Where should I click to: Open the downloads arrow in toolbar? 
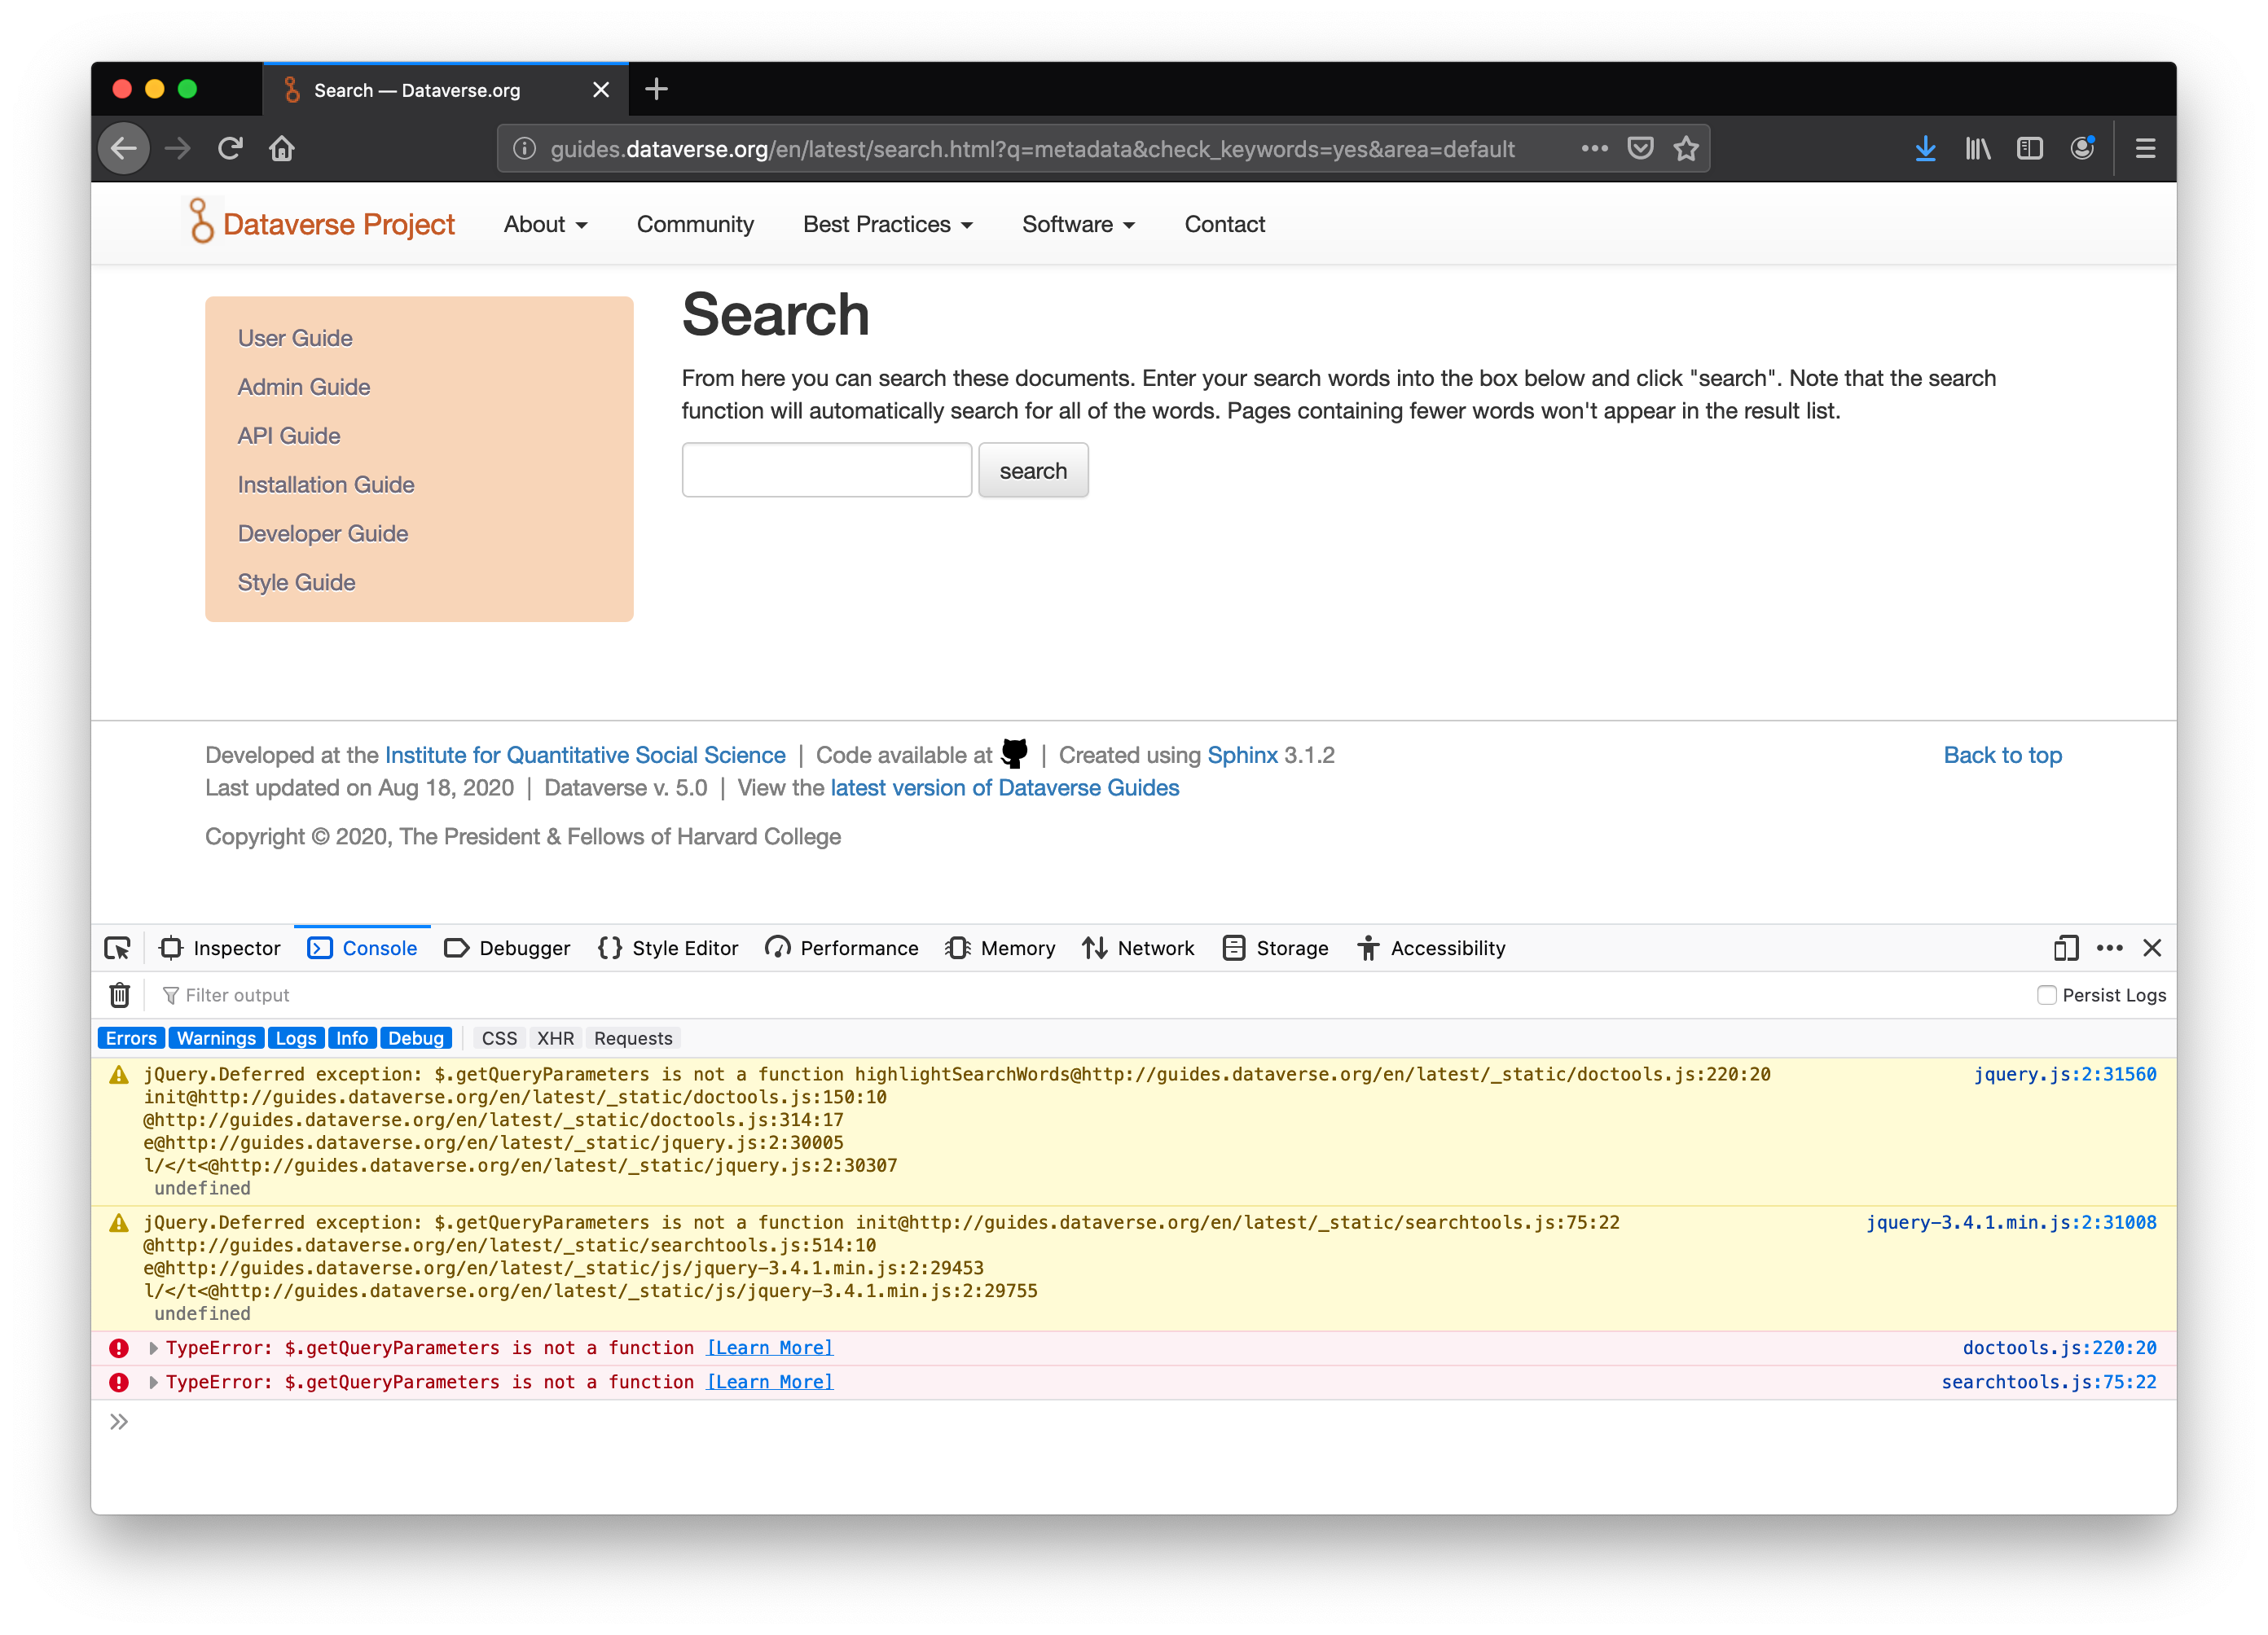[1925, 149]
